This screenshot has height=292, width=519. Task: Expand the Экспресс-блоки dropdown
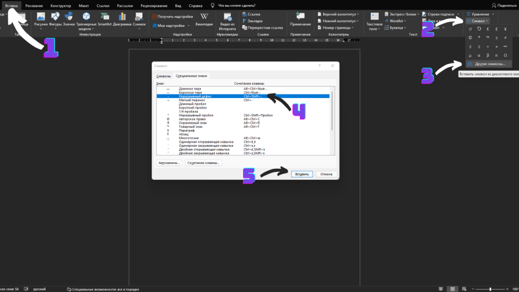(418, 14)
